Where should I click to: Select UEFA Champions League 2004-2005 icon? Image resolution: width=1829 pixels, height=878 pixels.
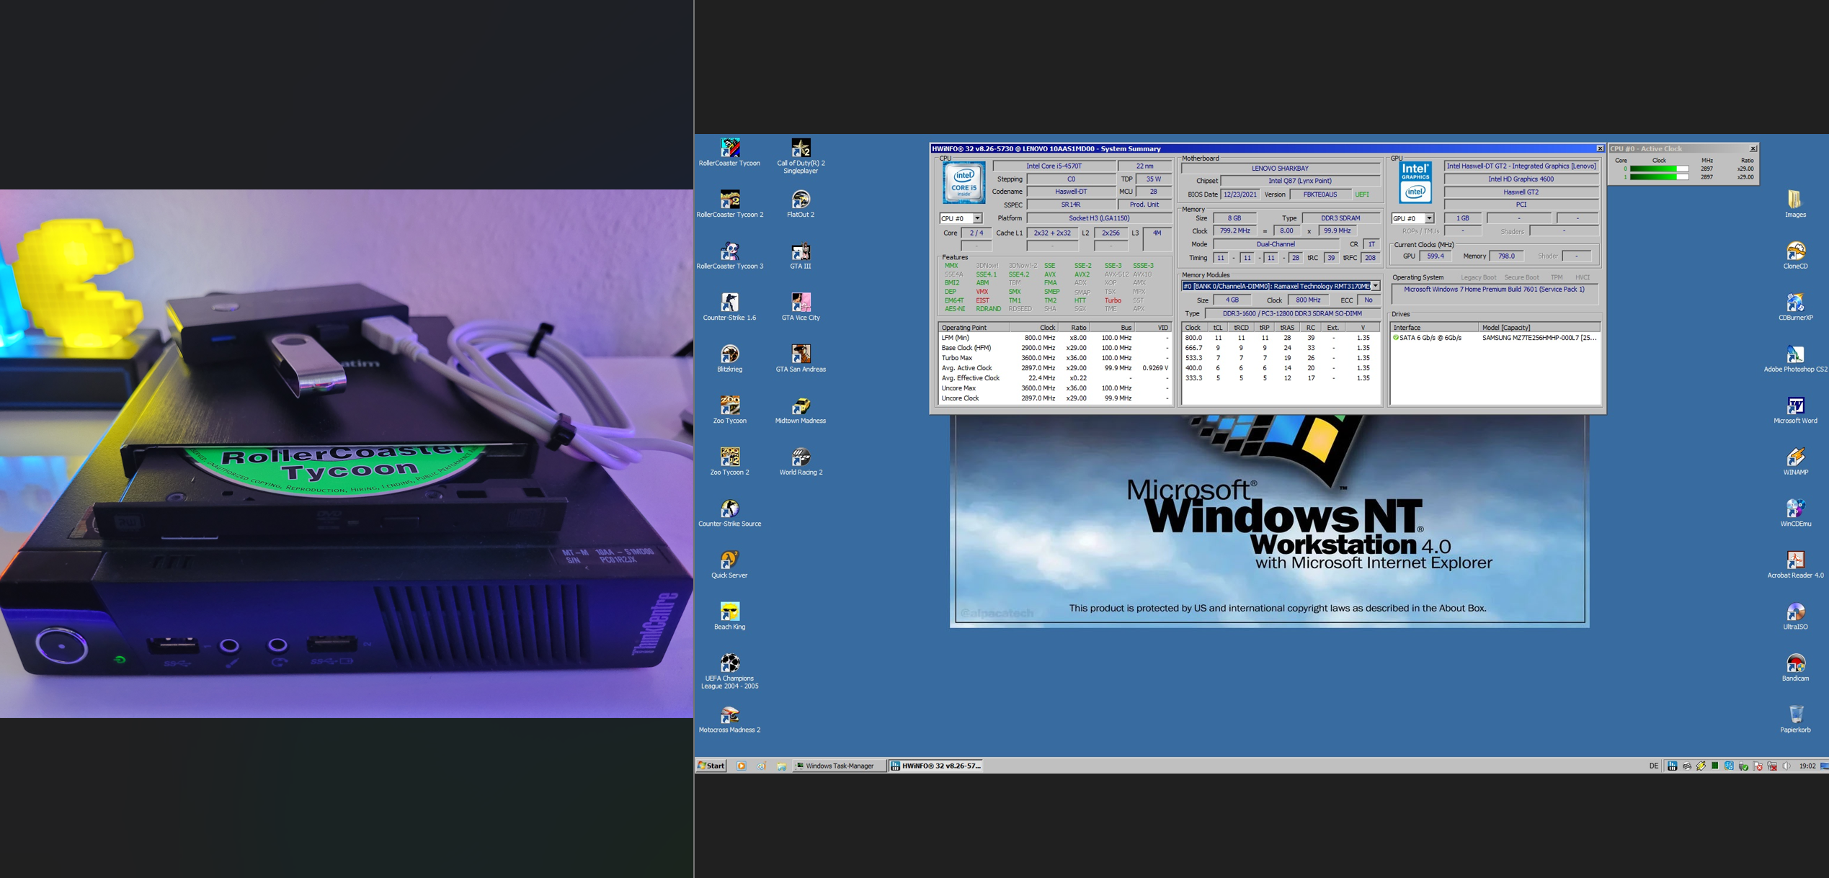(729, 671)
